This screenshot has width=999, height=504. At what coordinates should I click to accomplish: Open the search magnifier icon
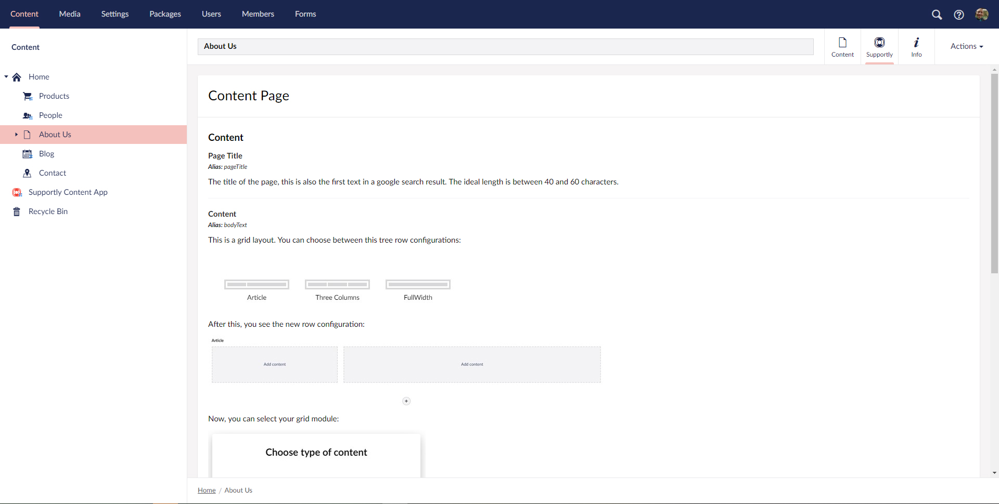(937, 15)
